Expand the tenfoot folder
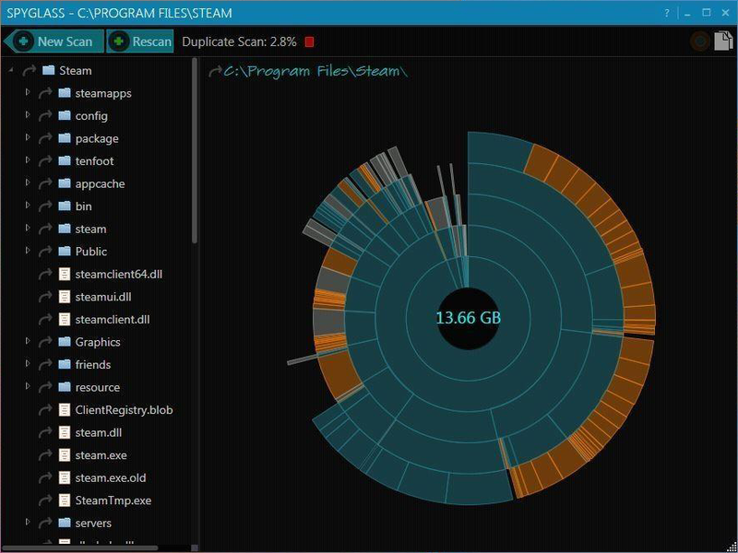738x553 pixels. (x=28, y=159)
